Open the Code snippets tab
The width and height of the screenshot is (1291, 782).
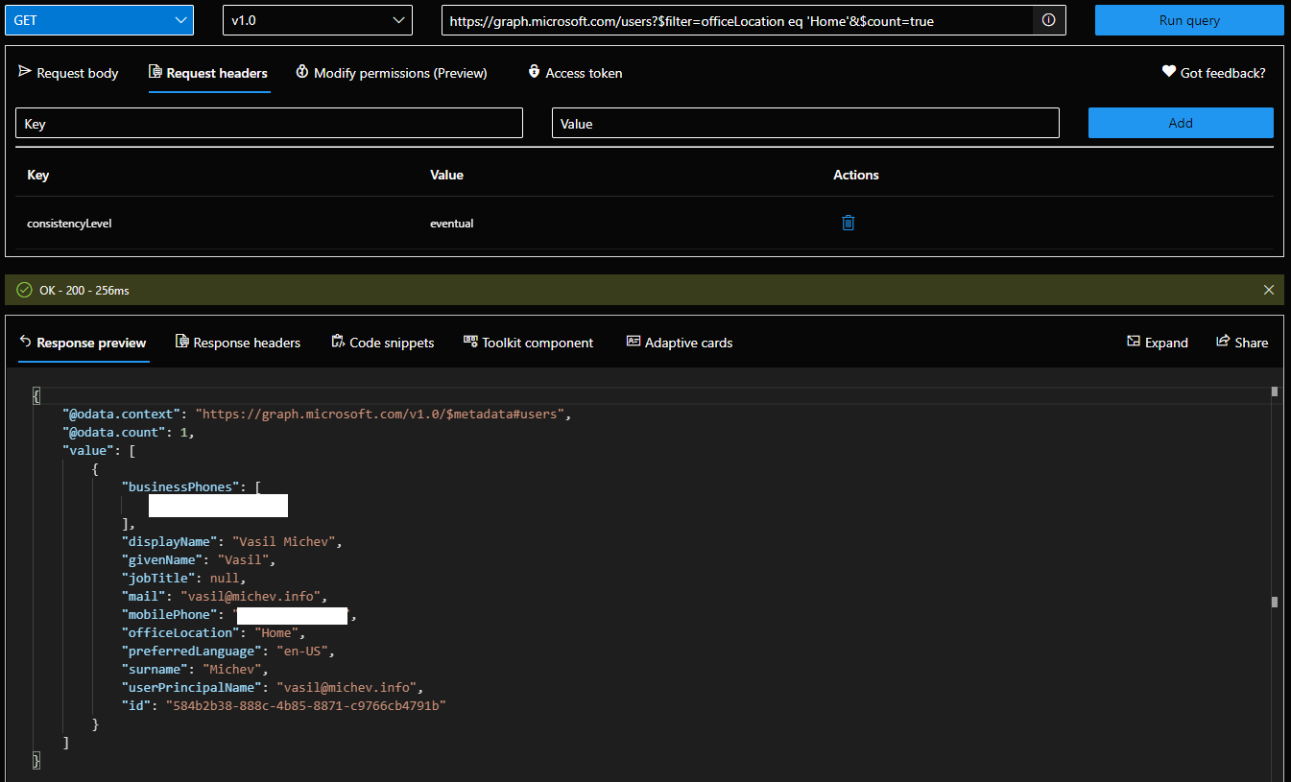pos(382,343)
